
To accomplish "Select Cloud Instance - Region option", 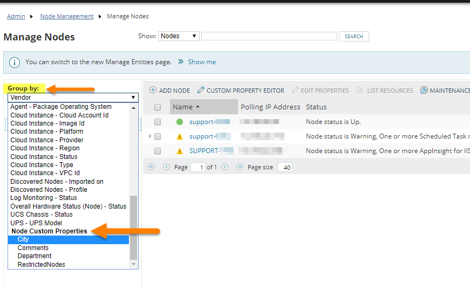I will tap(45, 148).
